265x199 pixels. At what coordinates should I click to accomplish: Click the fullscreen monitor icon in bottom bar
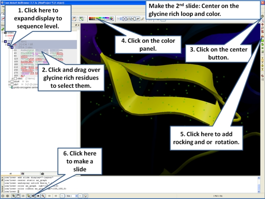click(x=86, y=196)
